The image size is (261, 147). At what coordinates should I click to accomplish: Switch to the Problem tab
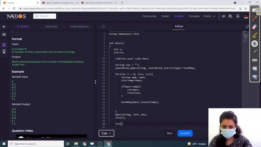(23, 27)
